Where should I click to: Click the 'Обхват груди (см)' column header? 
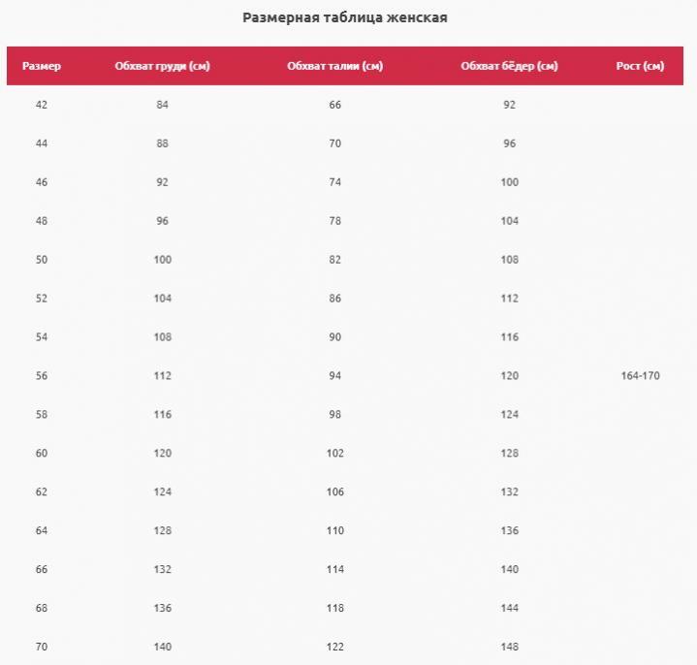pyautogui.click(x=162, y=67)
